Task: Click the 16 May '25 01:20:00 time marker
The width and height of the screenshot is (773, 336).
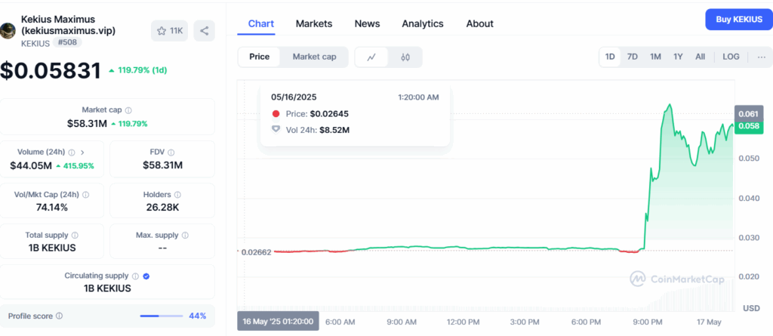Action: pyautogui.click(x=278, y=321)
